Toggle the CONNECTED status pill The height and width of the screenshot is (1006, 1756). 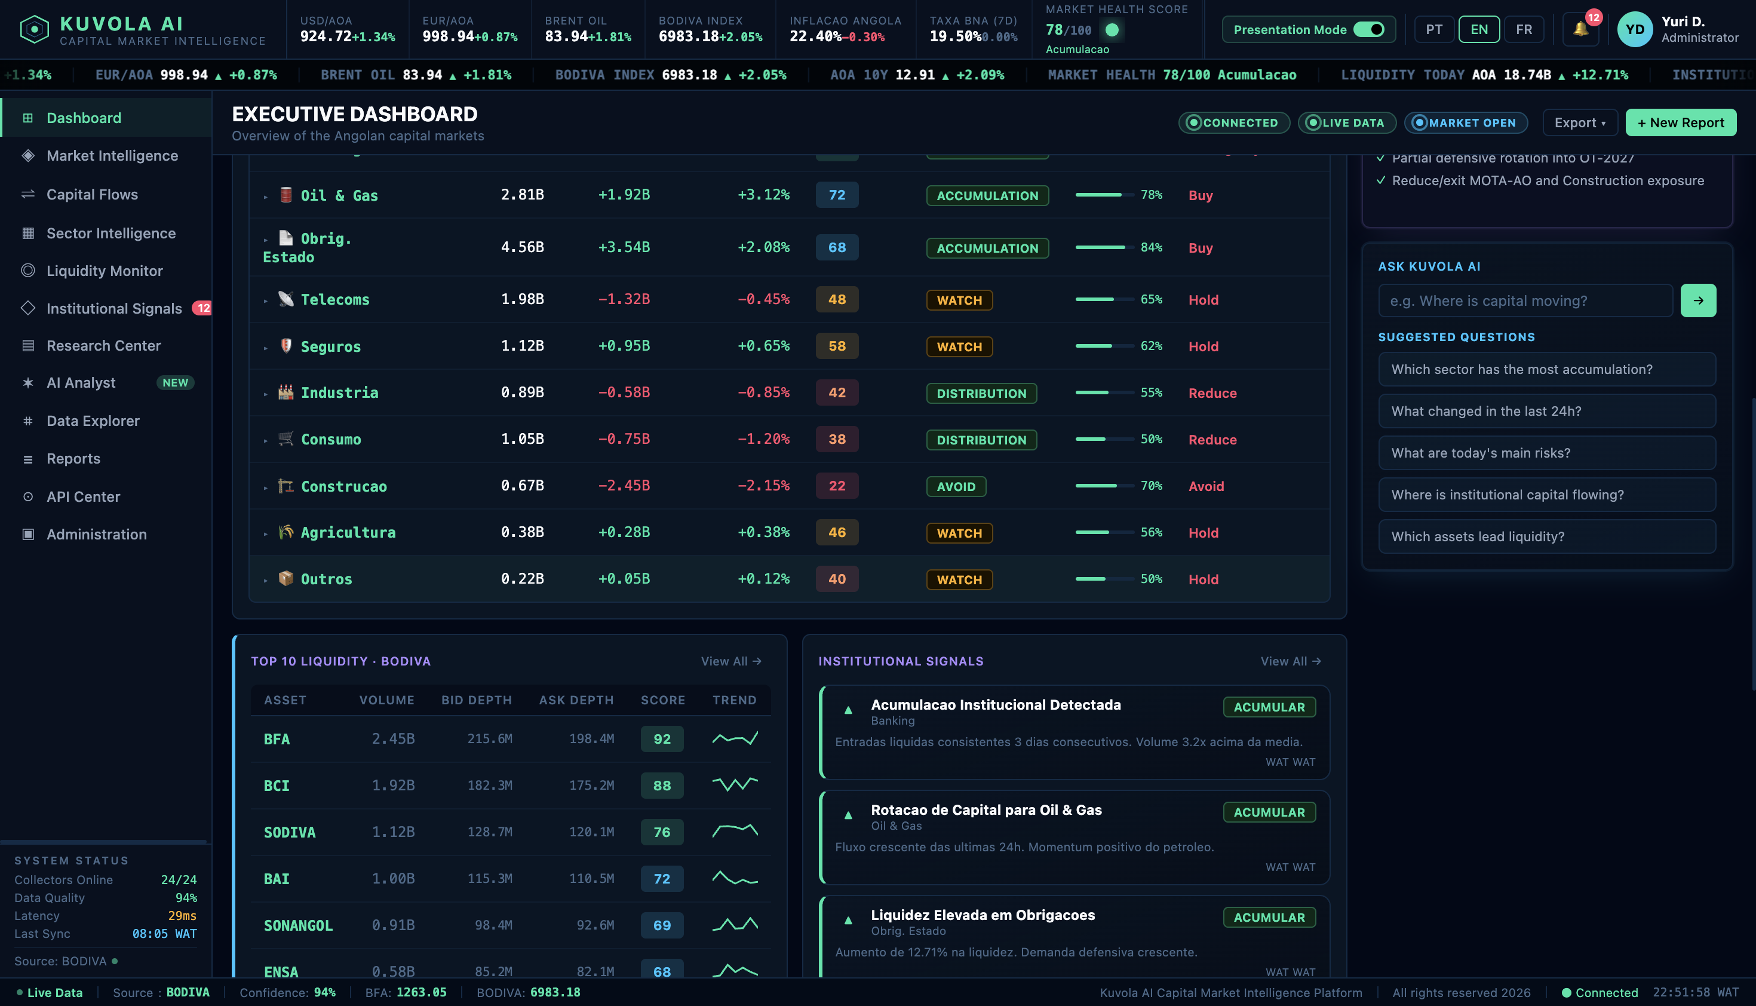pyautogui.click(x=1234, y=123)
